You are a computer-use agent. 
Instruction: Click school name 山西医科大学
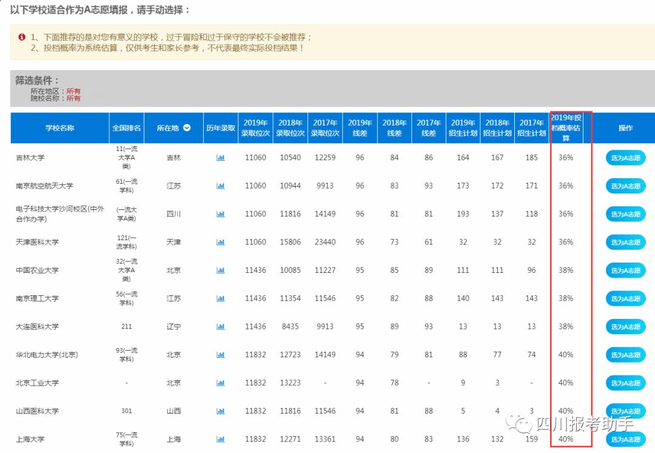click(x=37, y=411)
